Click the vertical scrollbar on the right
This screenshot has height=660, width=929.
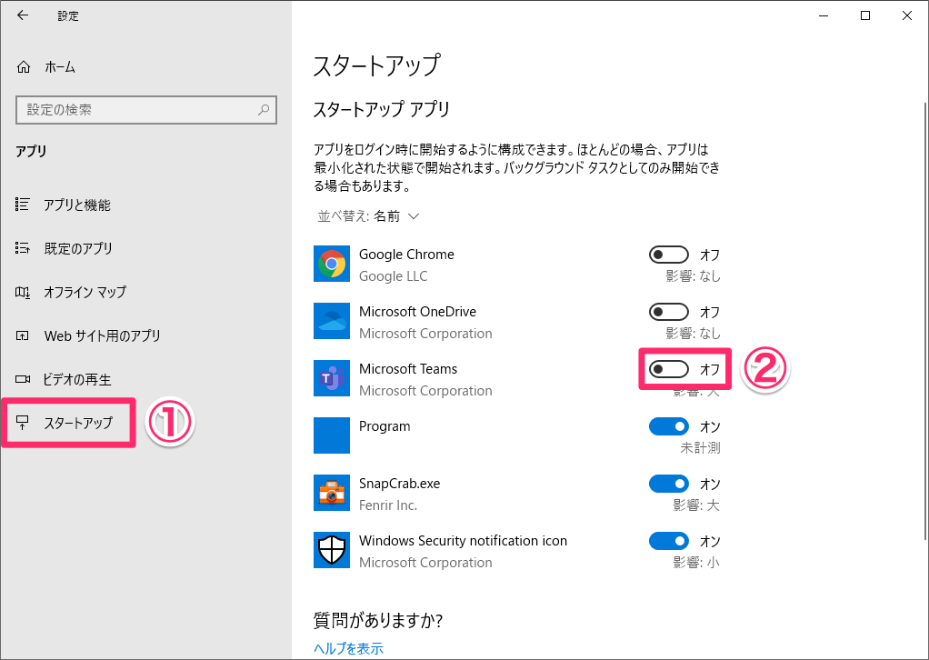[924, 320]
